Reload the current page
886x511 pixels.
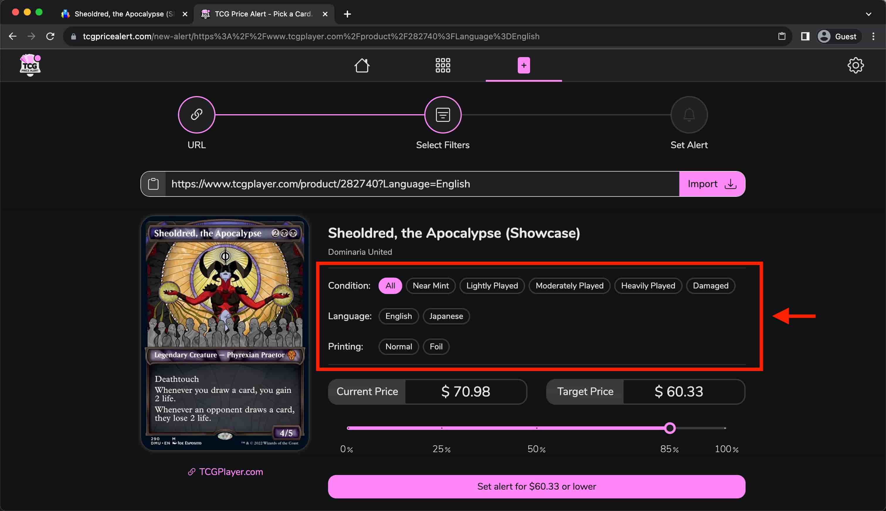(50, 36)
